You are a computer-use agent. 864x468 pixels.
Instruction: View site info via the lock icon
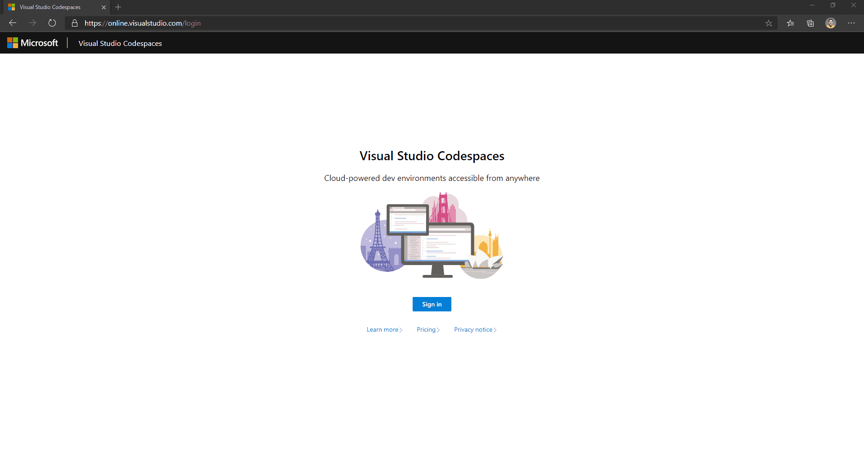click(x=75, y=23)
